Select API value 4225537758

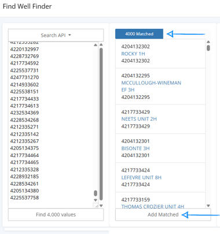click(x=24, y=198)
